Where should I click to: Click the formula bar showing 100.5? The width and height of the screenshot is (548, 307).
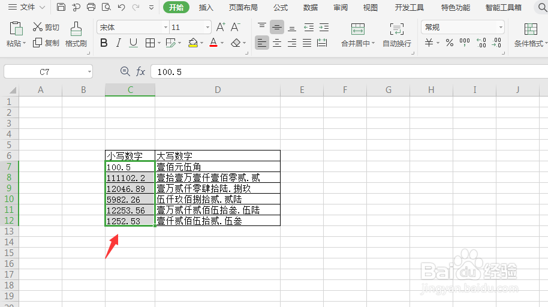(349, 72)
